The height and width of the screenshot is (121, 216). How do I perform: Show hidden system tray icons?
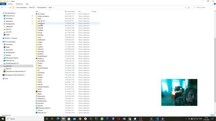point(186,119)
